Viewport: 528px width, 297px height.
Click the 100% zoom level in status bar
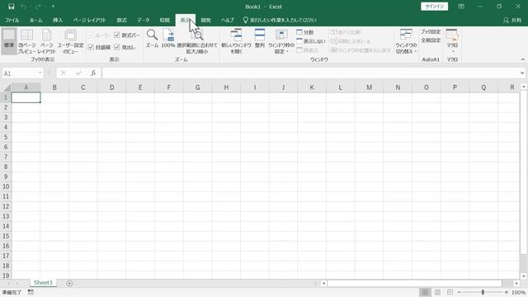518,292
